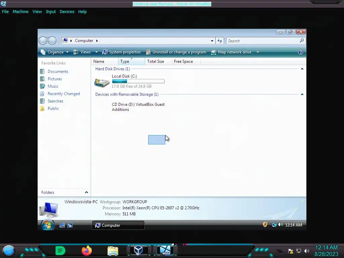The image size is (344, 258).
Task: Launch Firefox from host taskbar
Action: point(86,251)
